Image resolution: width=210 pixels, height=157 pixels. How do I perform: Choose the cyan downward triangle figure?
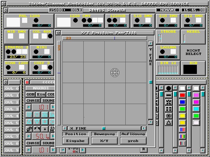point(37,122)
